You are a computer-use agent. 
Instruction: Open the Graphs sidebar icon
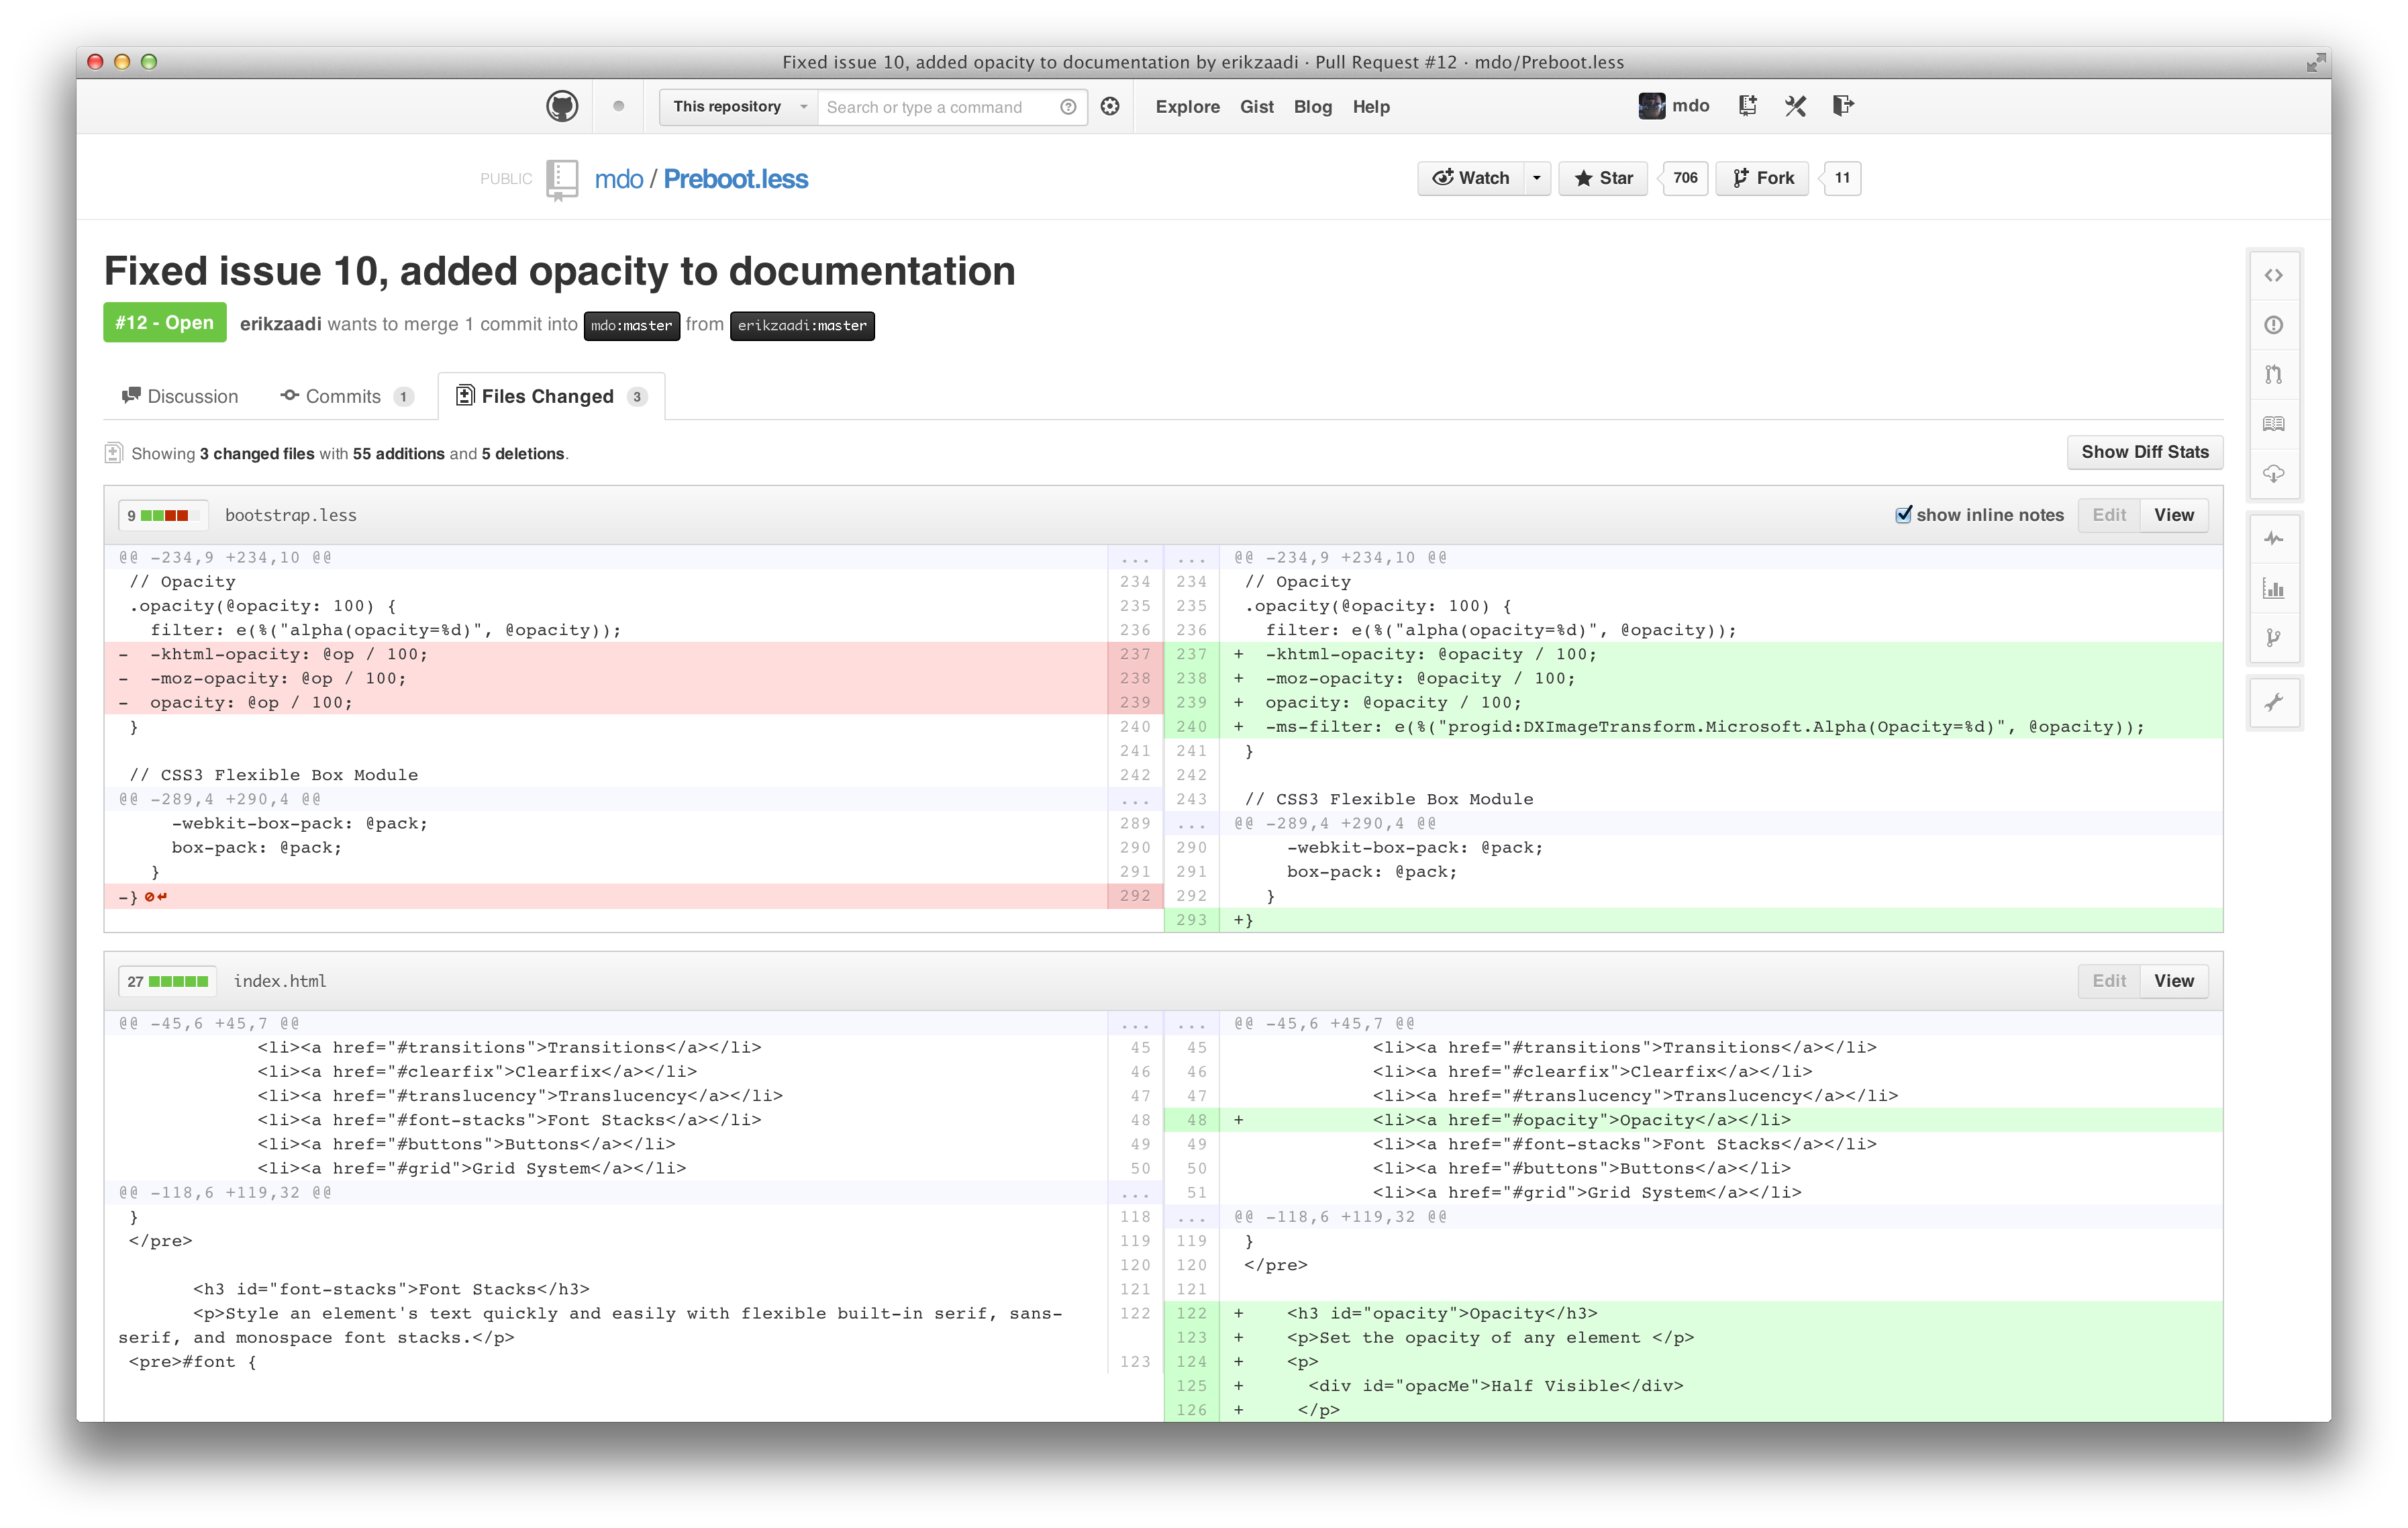pos(2273,588)
